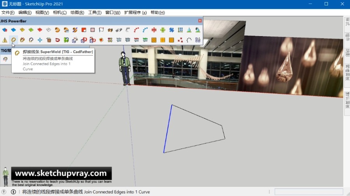Click the brown box icon in second row

(49, 40)
